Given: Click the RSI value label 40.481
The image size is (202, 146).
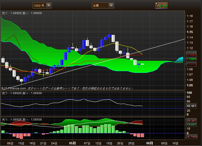Looking at the screenshot, I should click(x=191, y=106).
